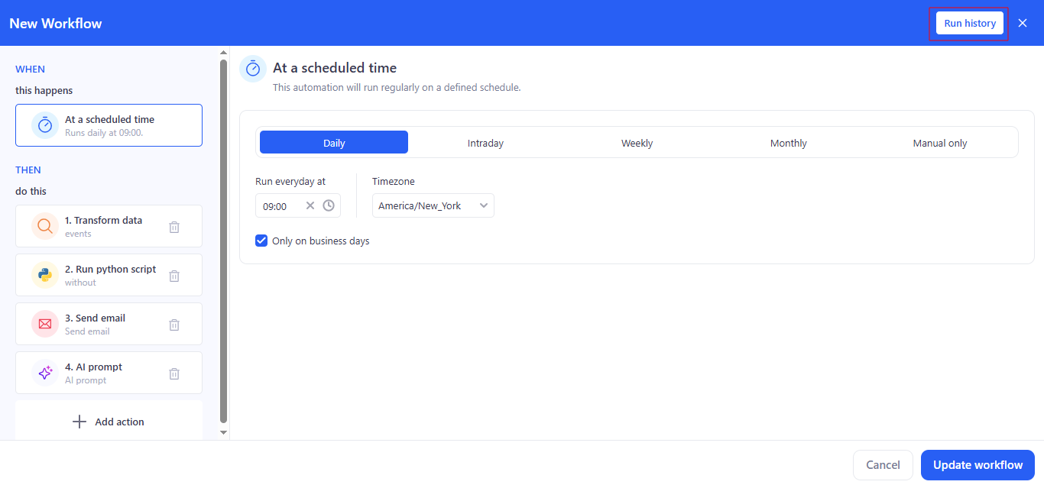1044x488 pixels.
Task: Click the Transform data magnifier icon
Action: [x=44, y=225]
